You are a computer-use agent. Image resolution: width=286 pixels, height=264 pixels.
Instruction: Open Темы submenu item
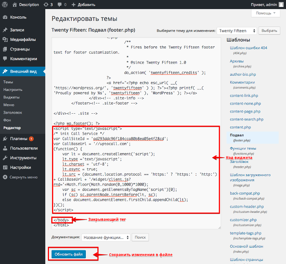click(8, 82)
